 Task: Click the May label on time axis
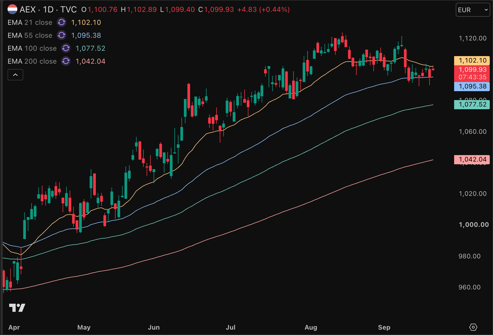[84, 327]
